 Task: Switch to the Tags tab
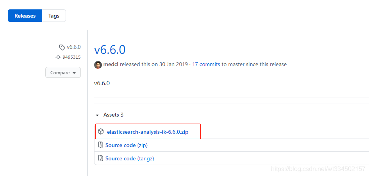tap(54, 16)
